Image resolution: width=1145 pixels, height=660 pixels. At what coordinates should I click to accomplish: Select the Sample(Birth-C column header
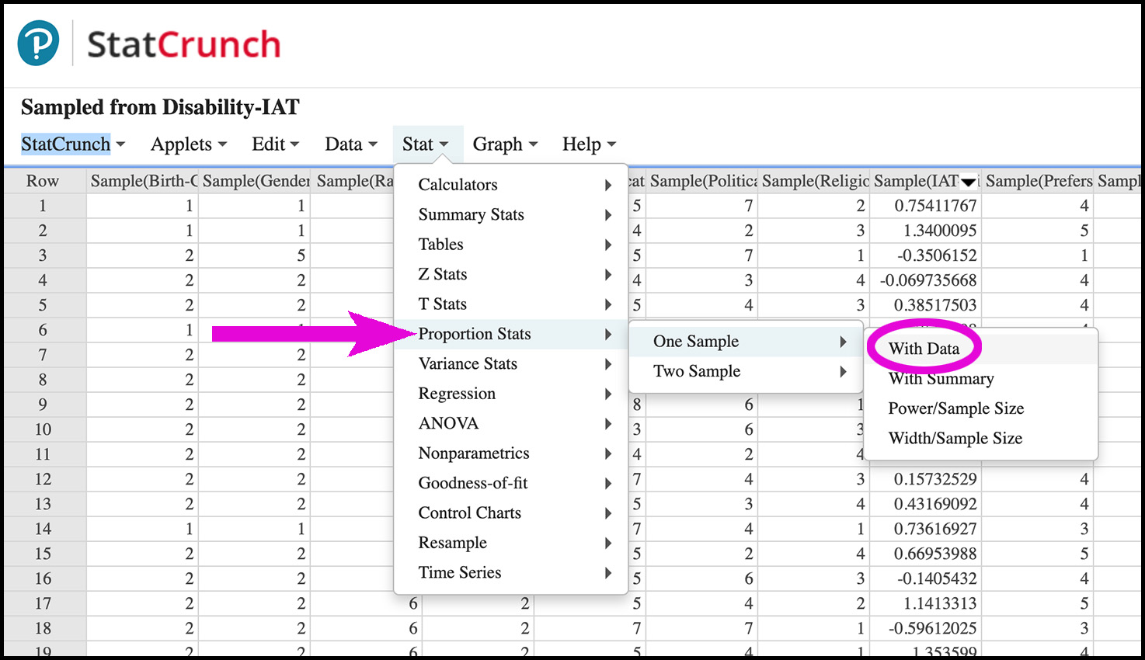(143, 181)
